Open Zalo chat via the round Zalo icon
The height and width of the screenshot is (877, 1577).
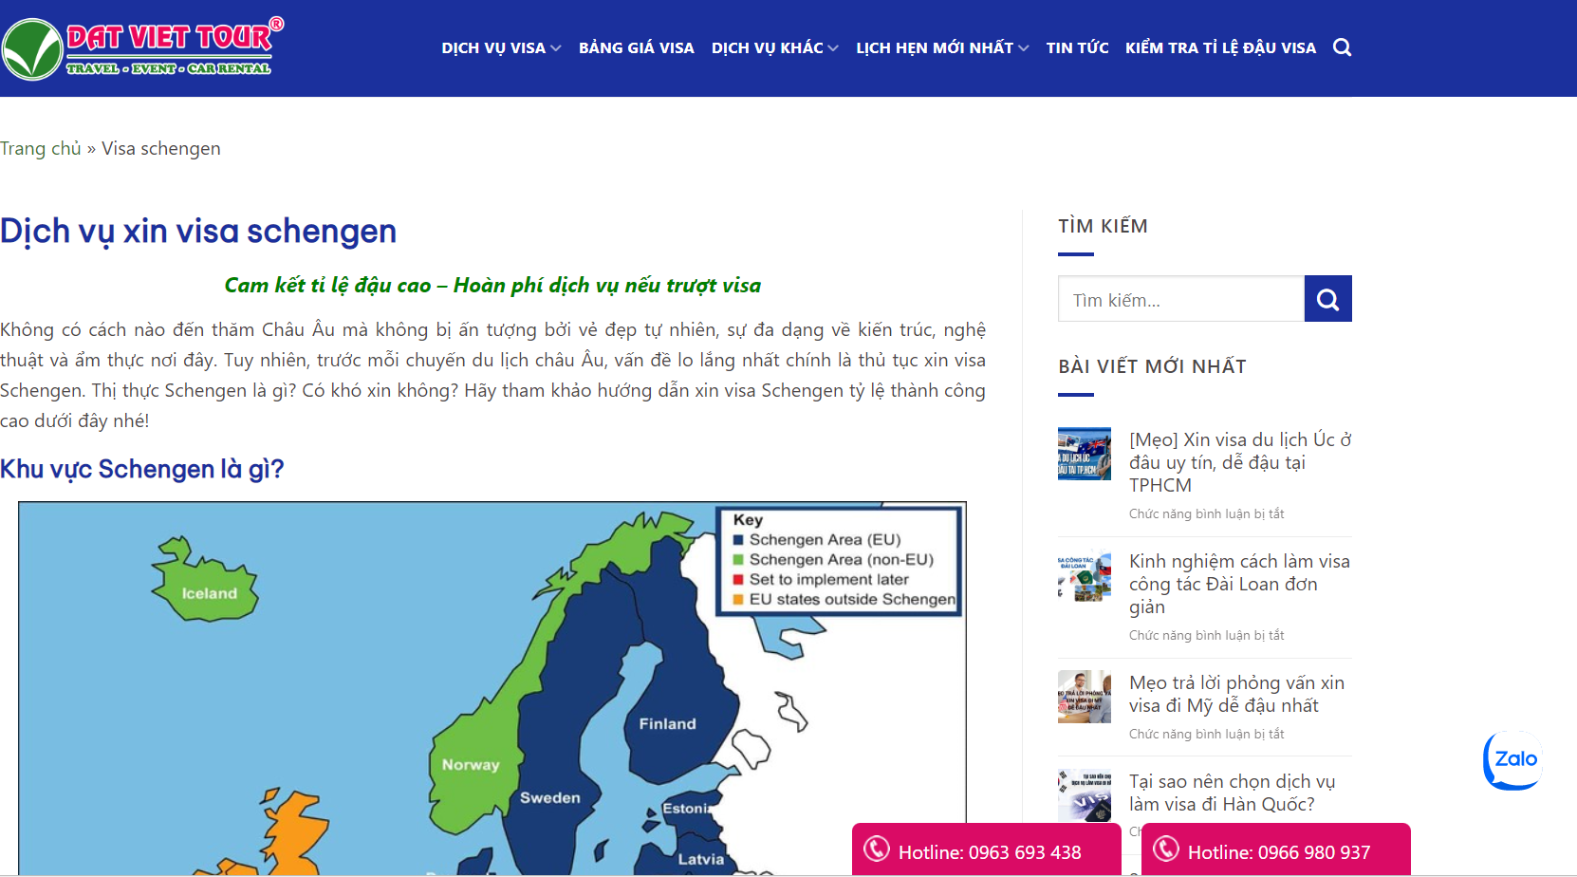[1512, 759]
